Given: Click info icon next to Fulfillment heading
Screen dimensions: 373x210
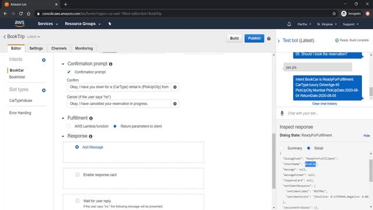Looking at the screenshot, I should tap(91, 118).
